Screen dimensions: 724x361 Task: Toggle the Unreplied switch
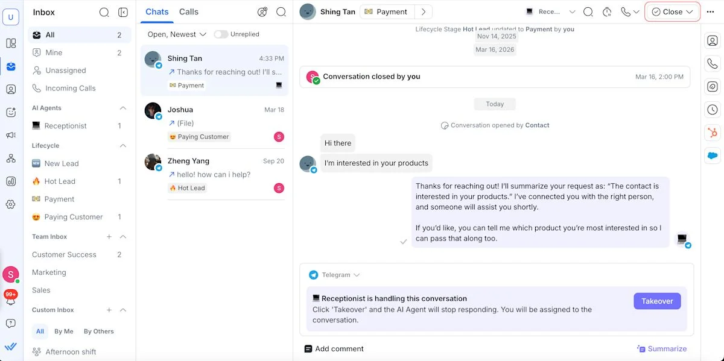(x=221, y=34)
